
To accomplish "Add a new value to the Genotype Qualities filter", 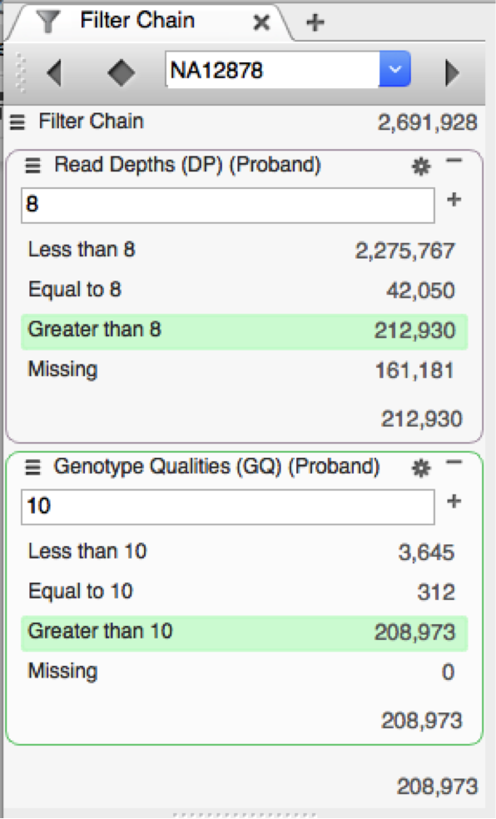I will pos(456,501).
